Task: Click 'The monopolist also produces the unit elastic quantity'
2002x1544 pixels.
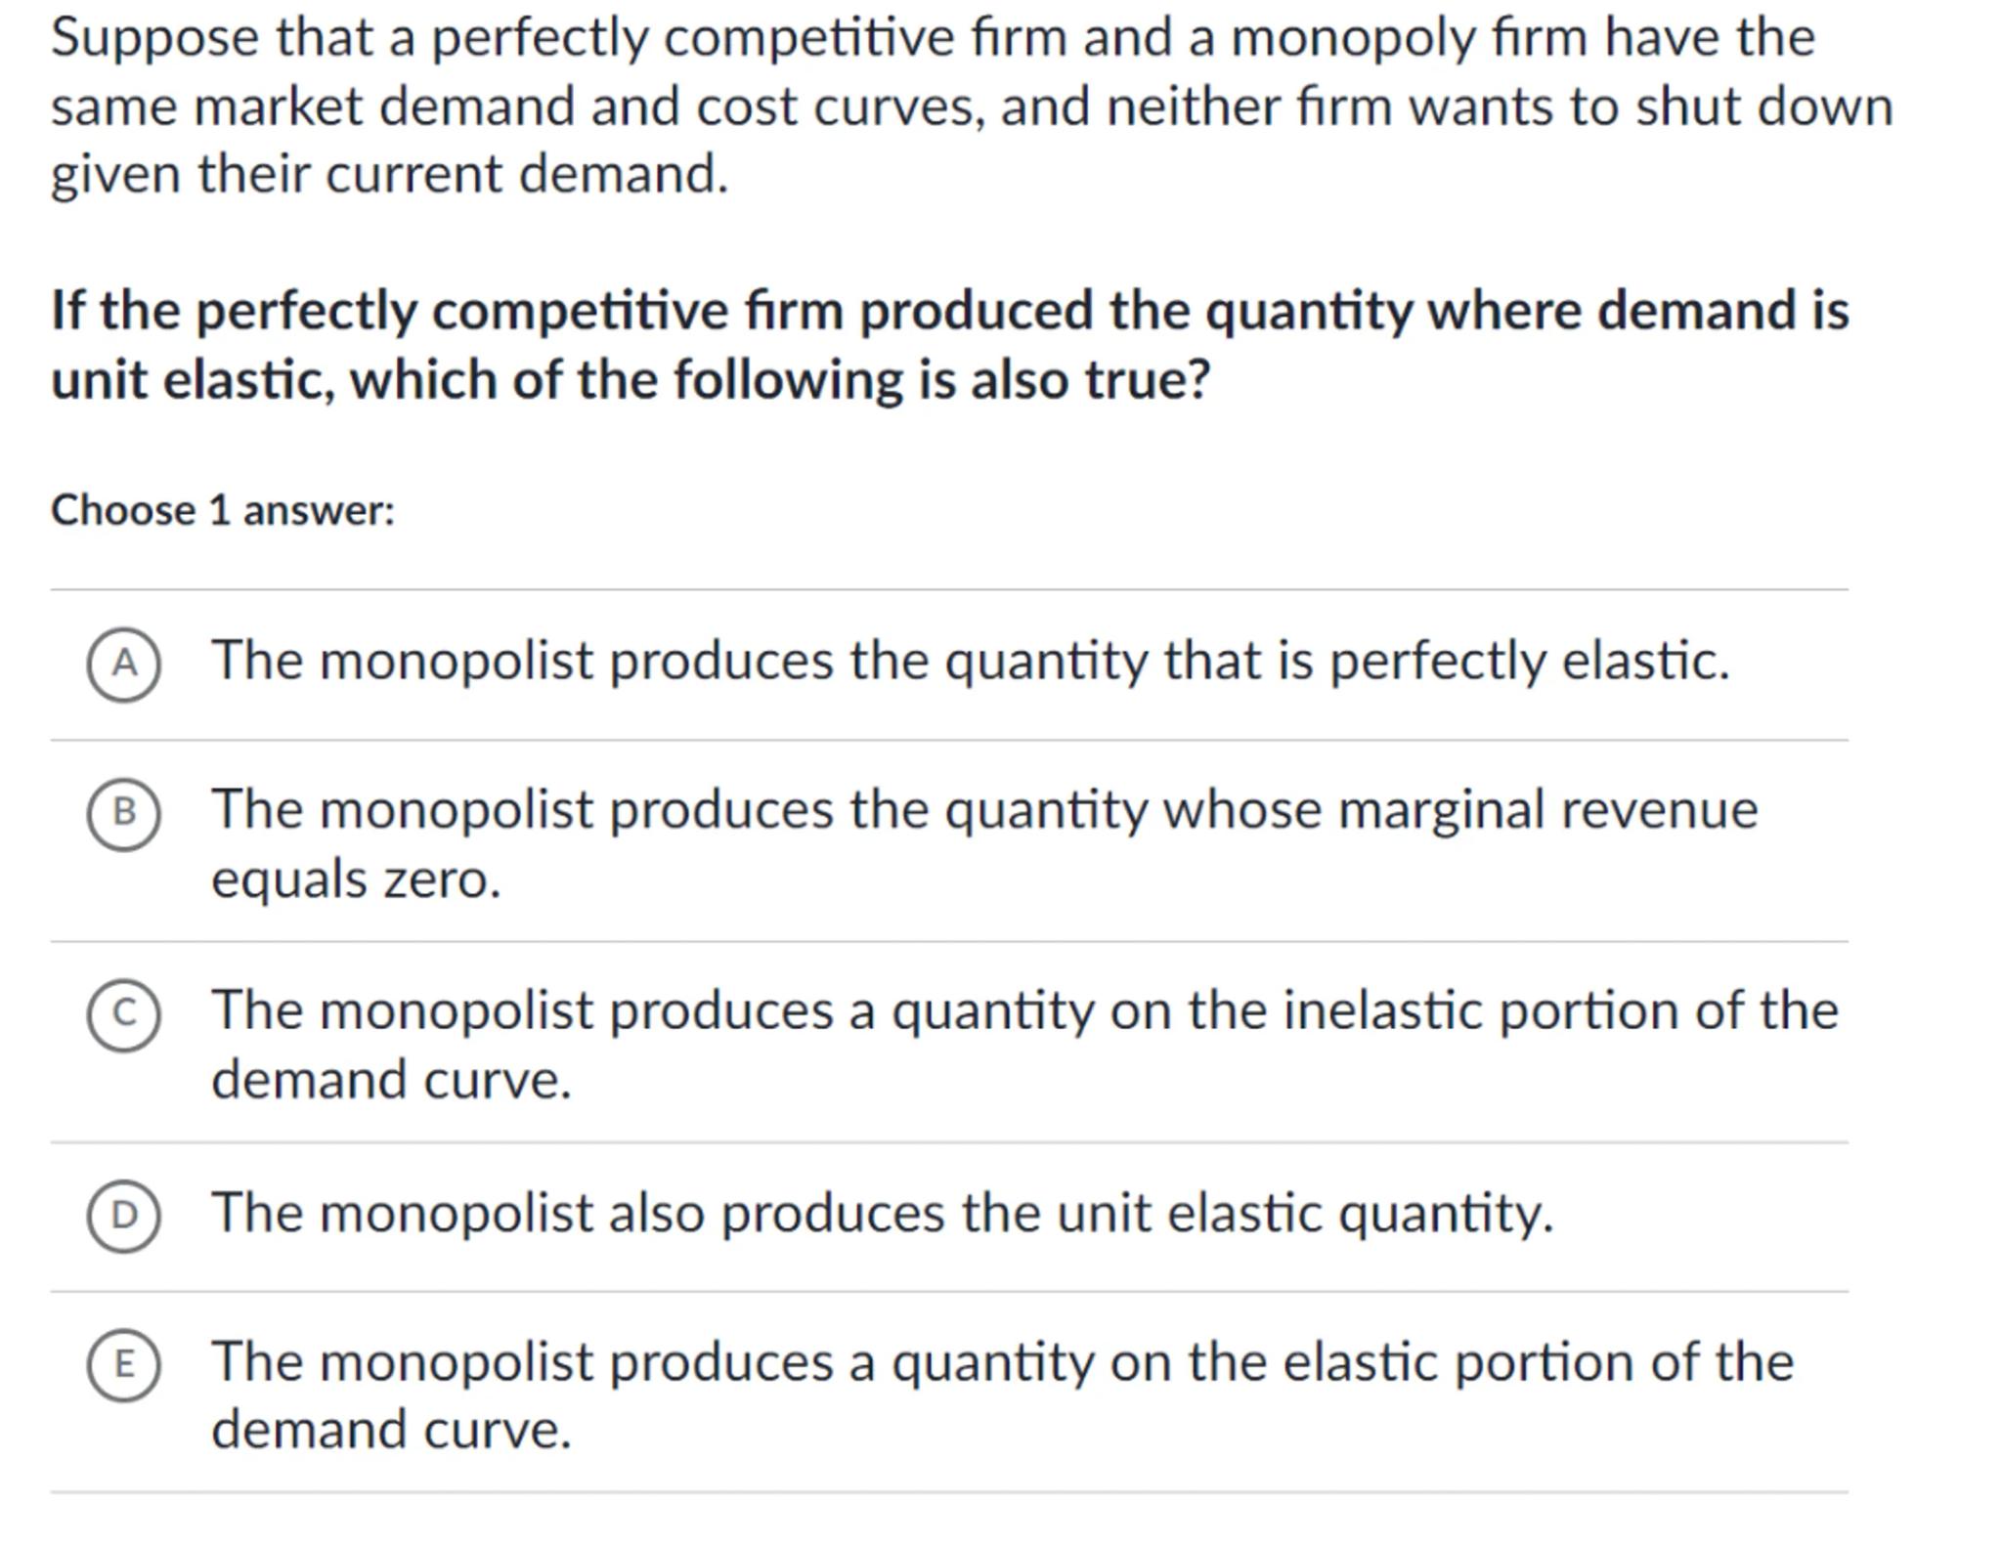Action: coord(882,1213)
